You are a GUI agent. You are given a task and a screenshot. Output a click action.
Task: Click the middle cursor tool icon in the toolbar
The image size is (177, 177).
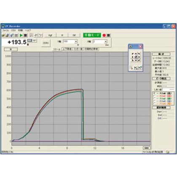36,35
